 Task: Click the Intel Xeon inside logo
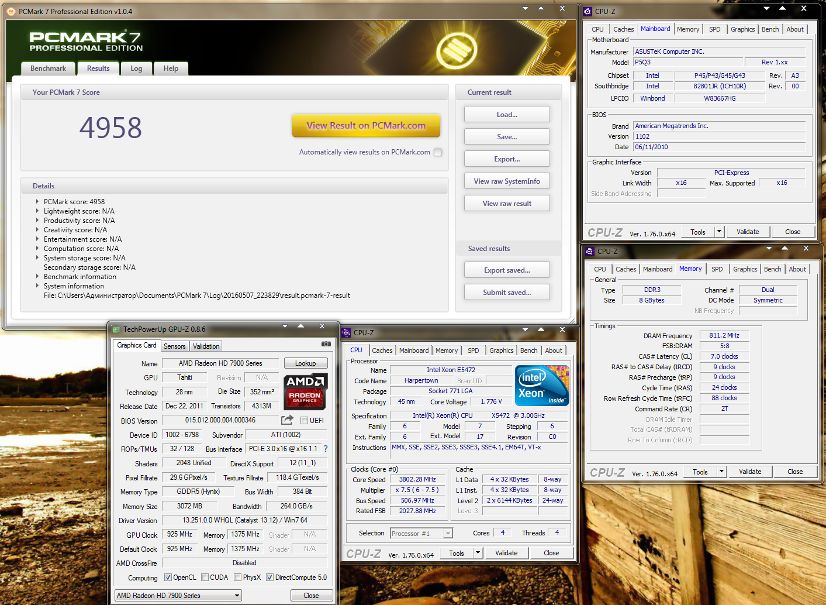pyautogui.click(x=542, y=385)
